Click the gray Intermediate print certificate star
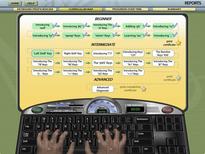Image resolution: width=205 pixels, height=154 pixels. pyautogui.click(x=179, y=78)
